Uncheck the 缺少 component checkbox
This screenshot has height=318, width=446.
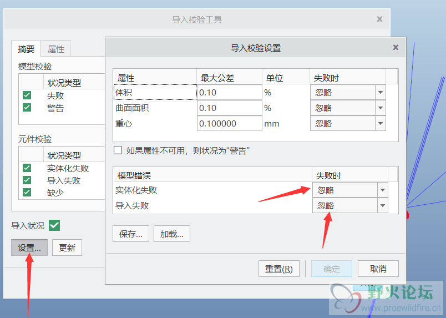(x=27, y=193)
